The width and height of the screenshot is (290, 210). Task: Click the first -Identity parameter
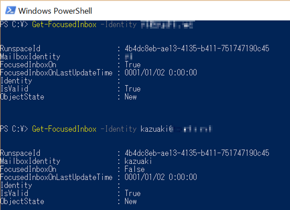(x=119, y=25)
